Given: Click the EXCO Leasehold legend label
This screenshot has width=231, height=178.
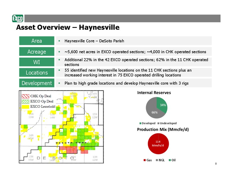Looking at the screenshot, I should click(x=43, y=107).
